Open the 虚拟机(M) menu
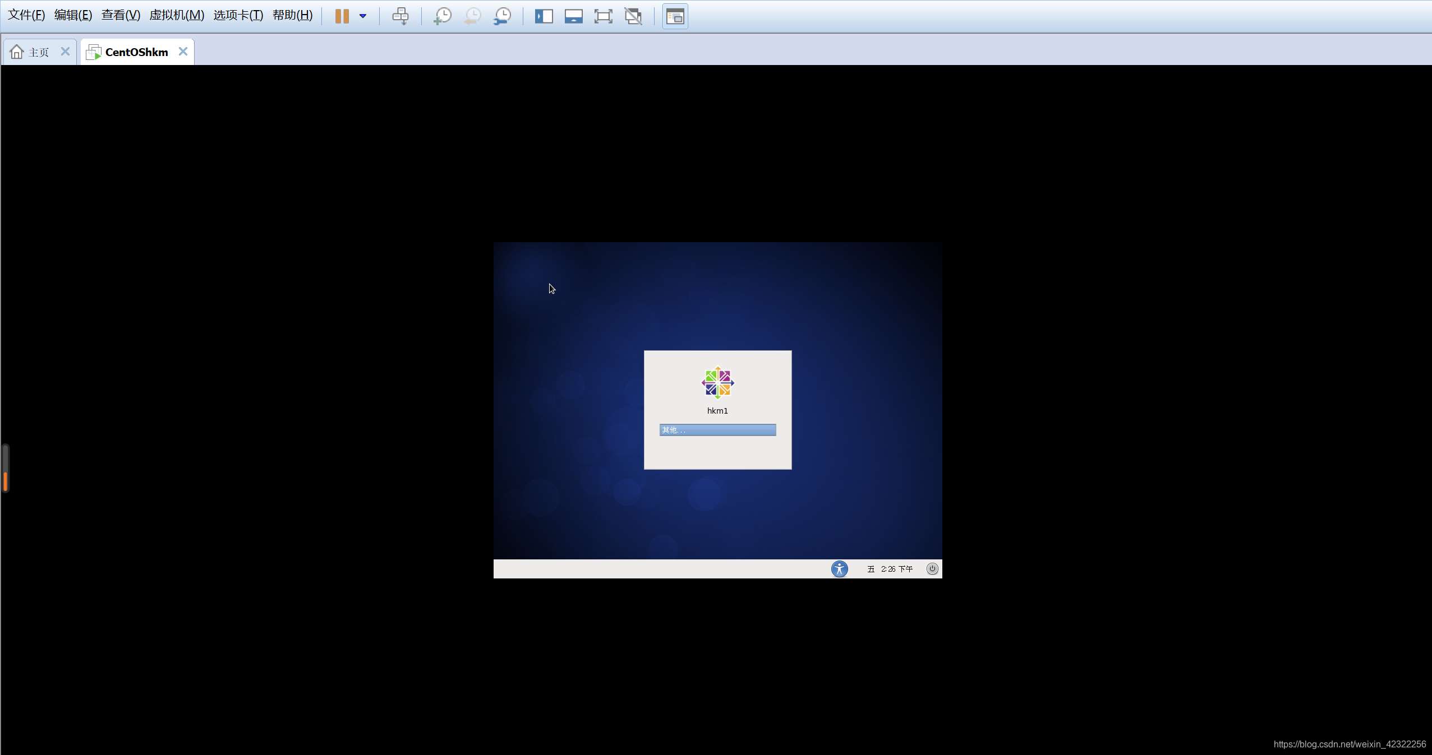The image size is (1432, 755). click(x=177, y=15)
